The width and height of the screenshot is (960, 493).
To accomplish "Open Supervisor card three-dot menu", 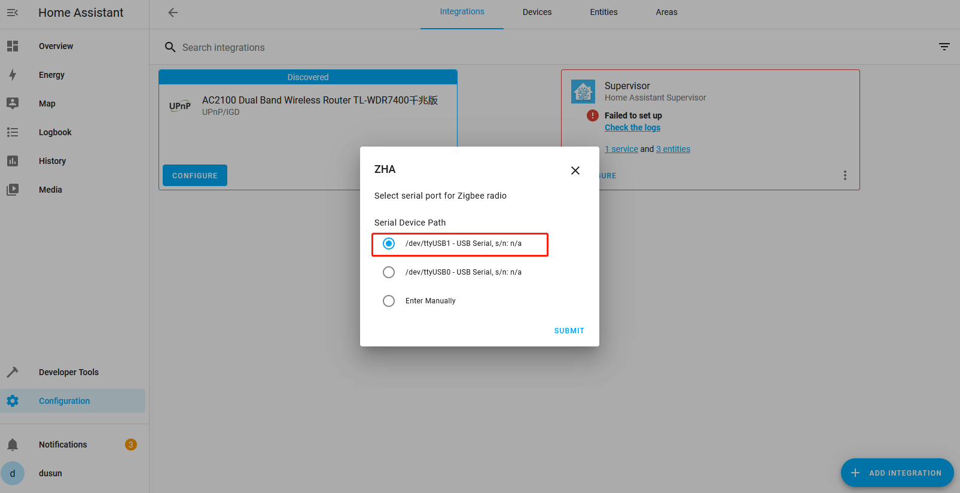I will pos(845,175).
